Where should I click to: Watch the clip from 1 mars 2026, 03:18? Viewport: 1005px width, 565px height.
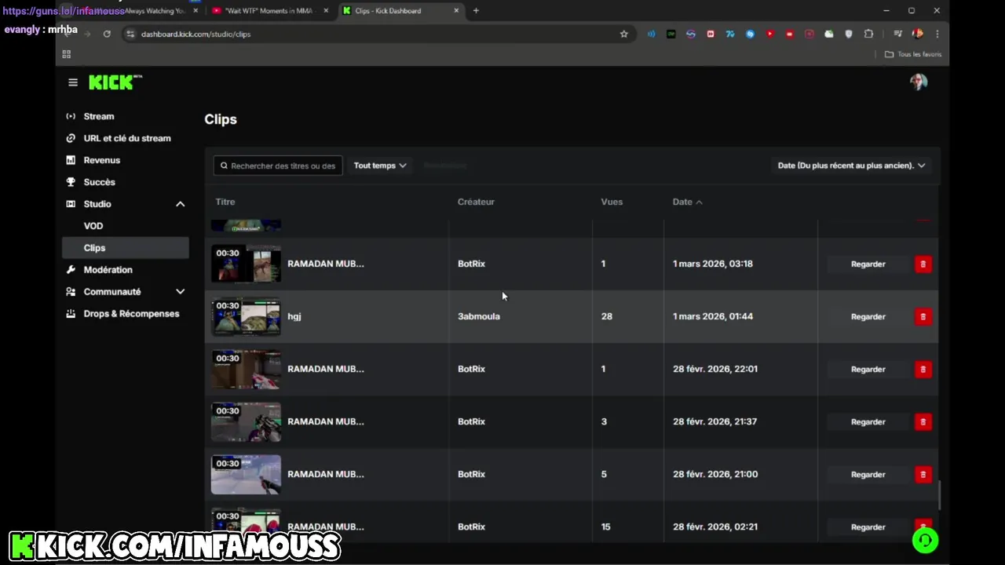868,264
